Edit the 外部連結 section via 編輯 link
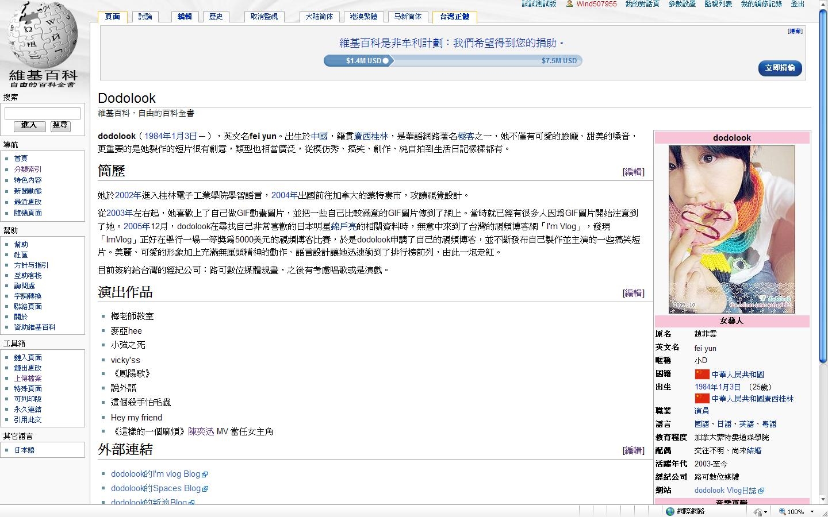Screen dimensions: 828x517 tap(633, 450)
